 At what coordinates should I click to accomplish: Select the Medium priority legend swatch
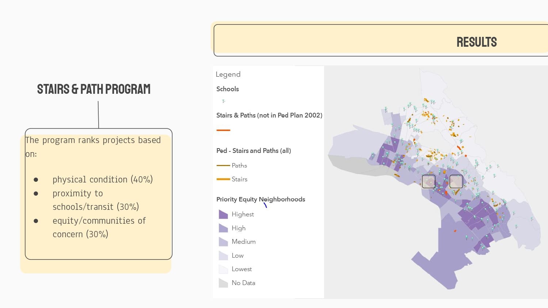coord(223,242)
